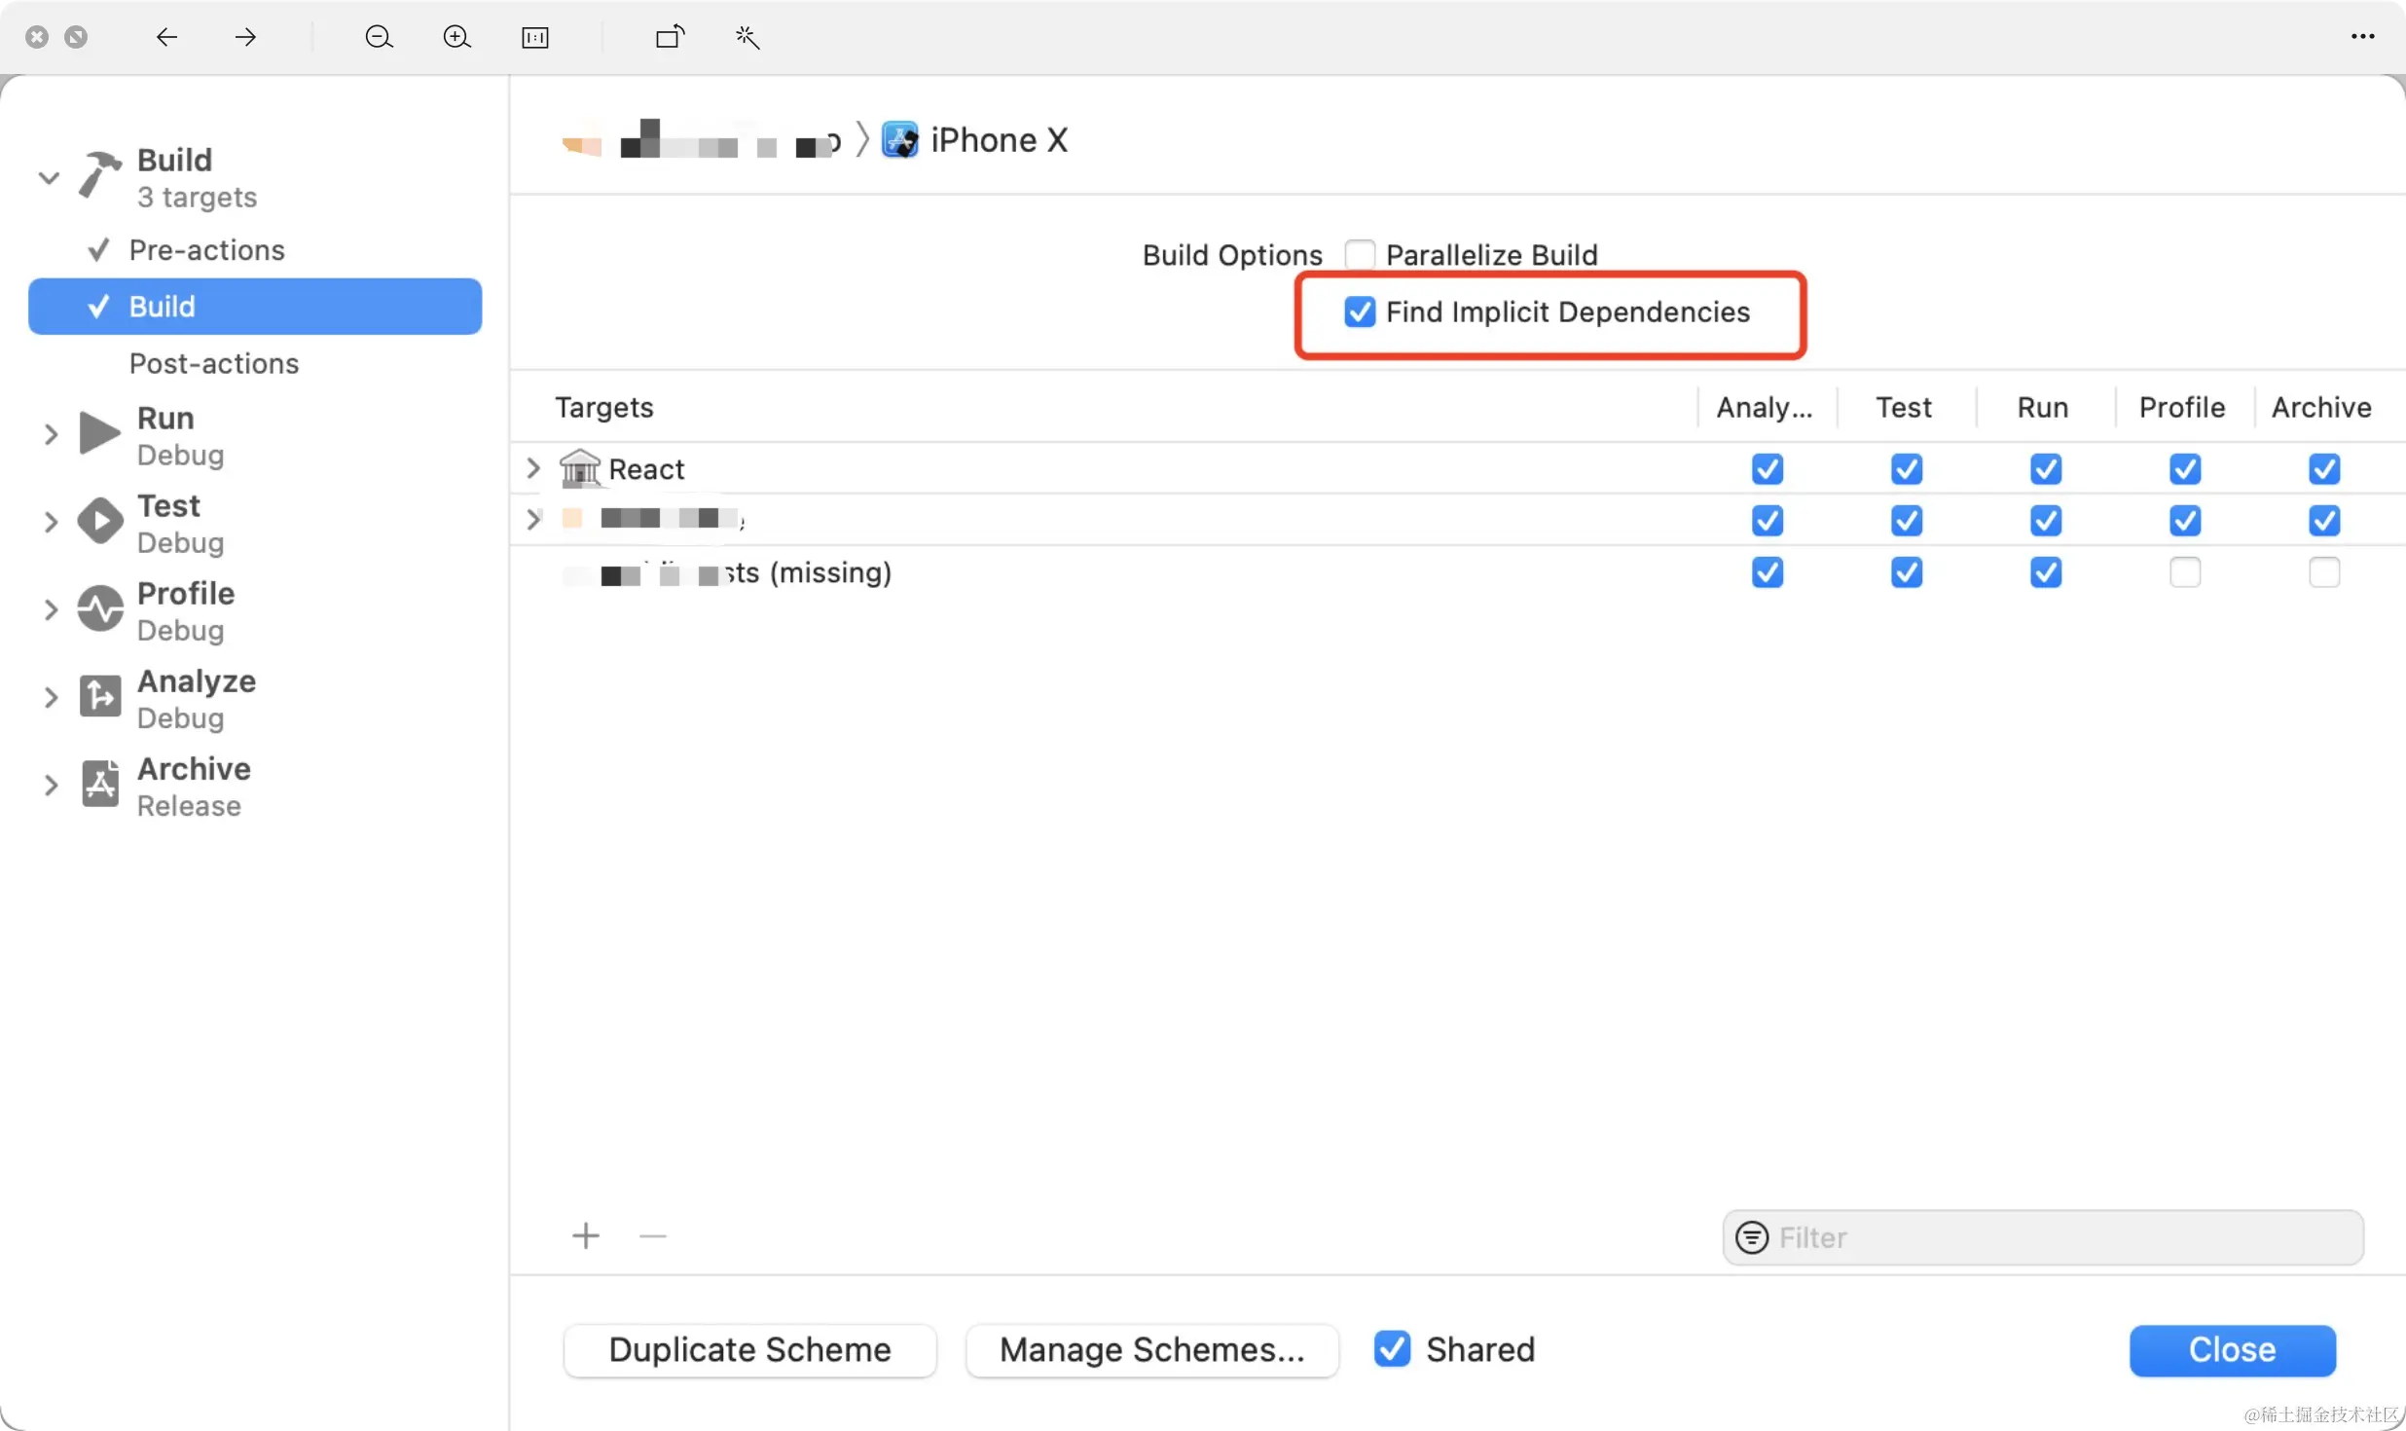Select Pre-actions in the sidebar
This screenshot has height=1431, width=2406.
click(206, 250)
